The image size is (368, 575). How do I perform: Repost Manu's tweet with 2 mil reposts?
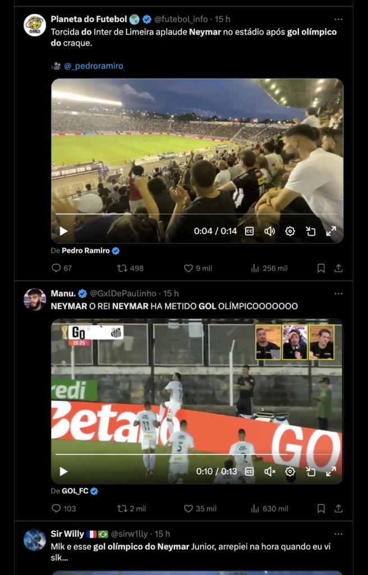tap(122, 509)
